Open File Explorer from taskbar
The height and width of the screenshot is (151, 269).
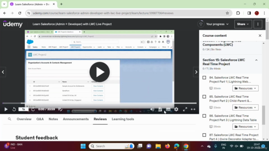click(x=158, y=146)
